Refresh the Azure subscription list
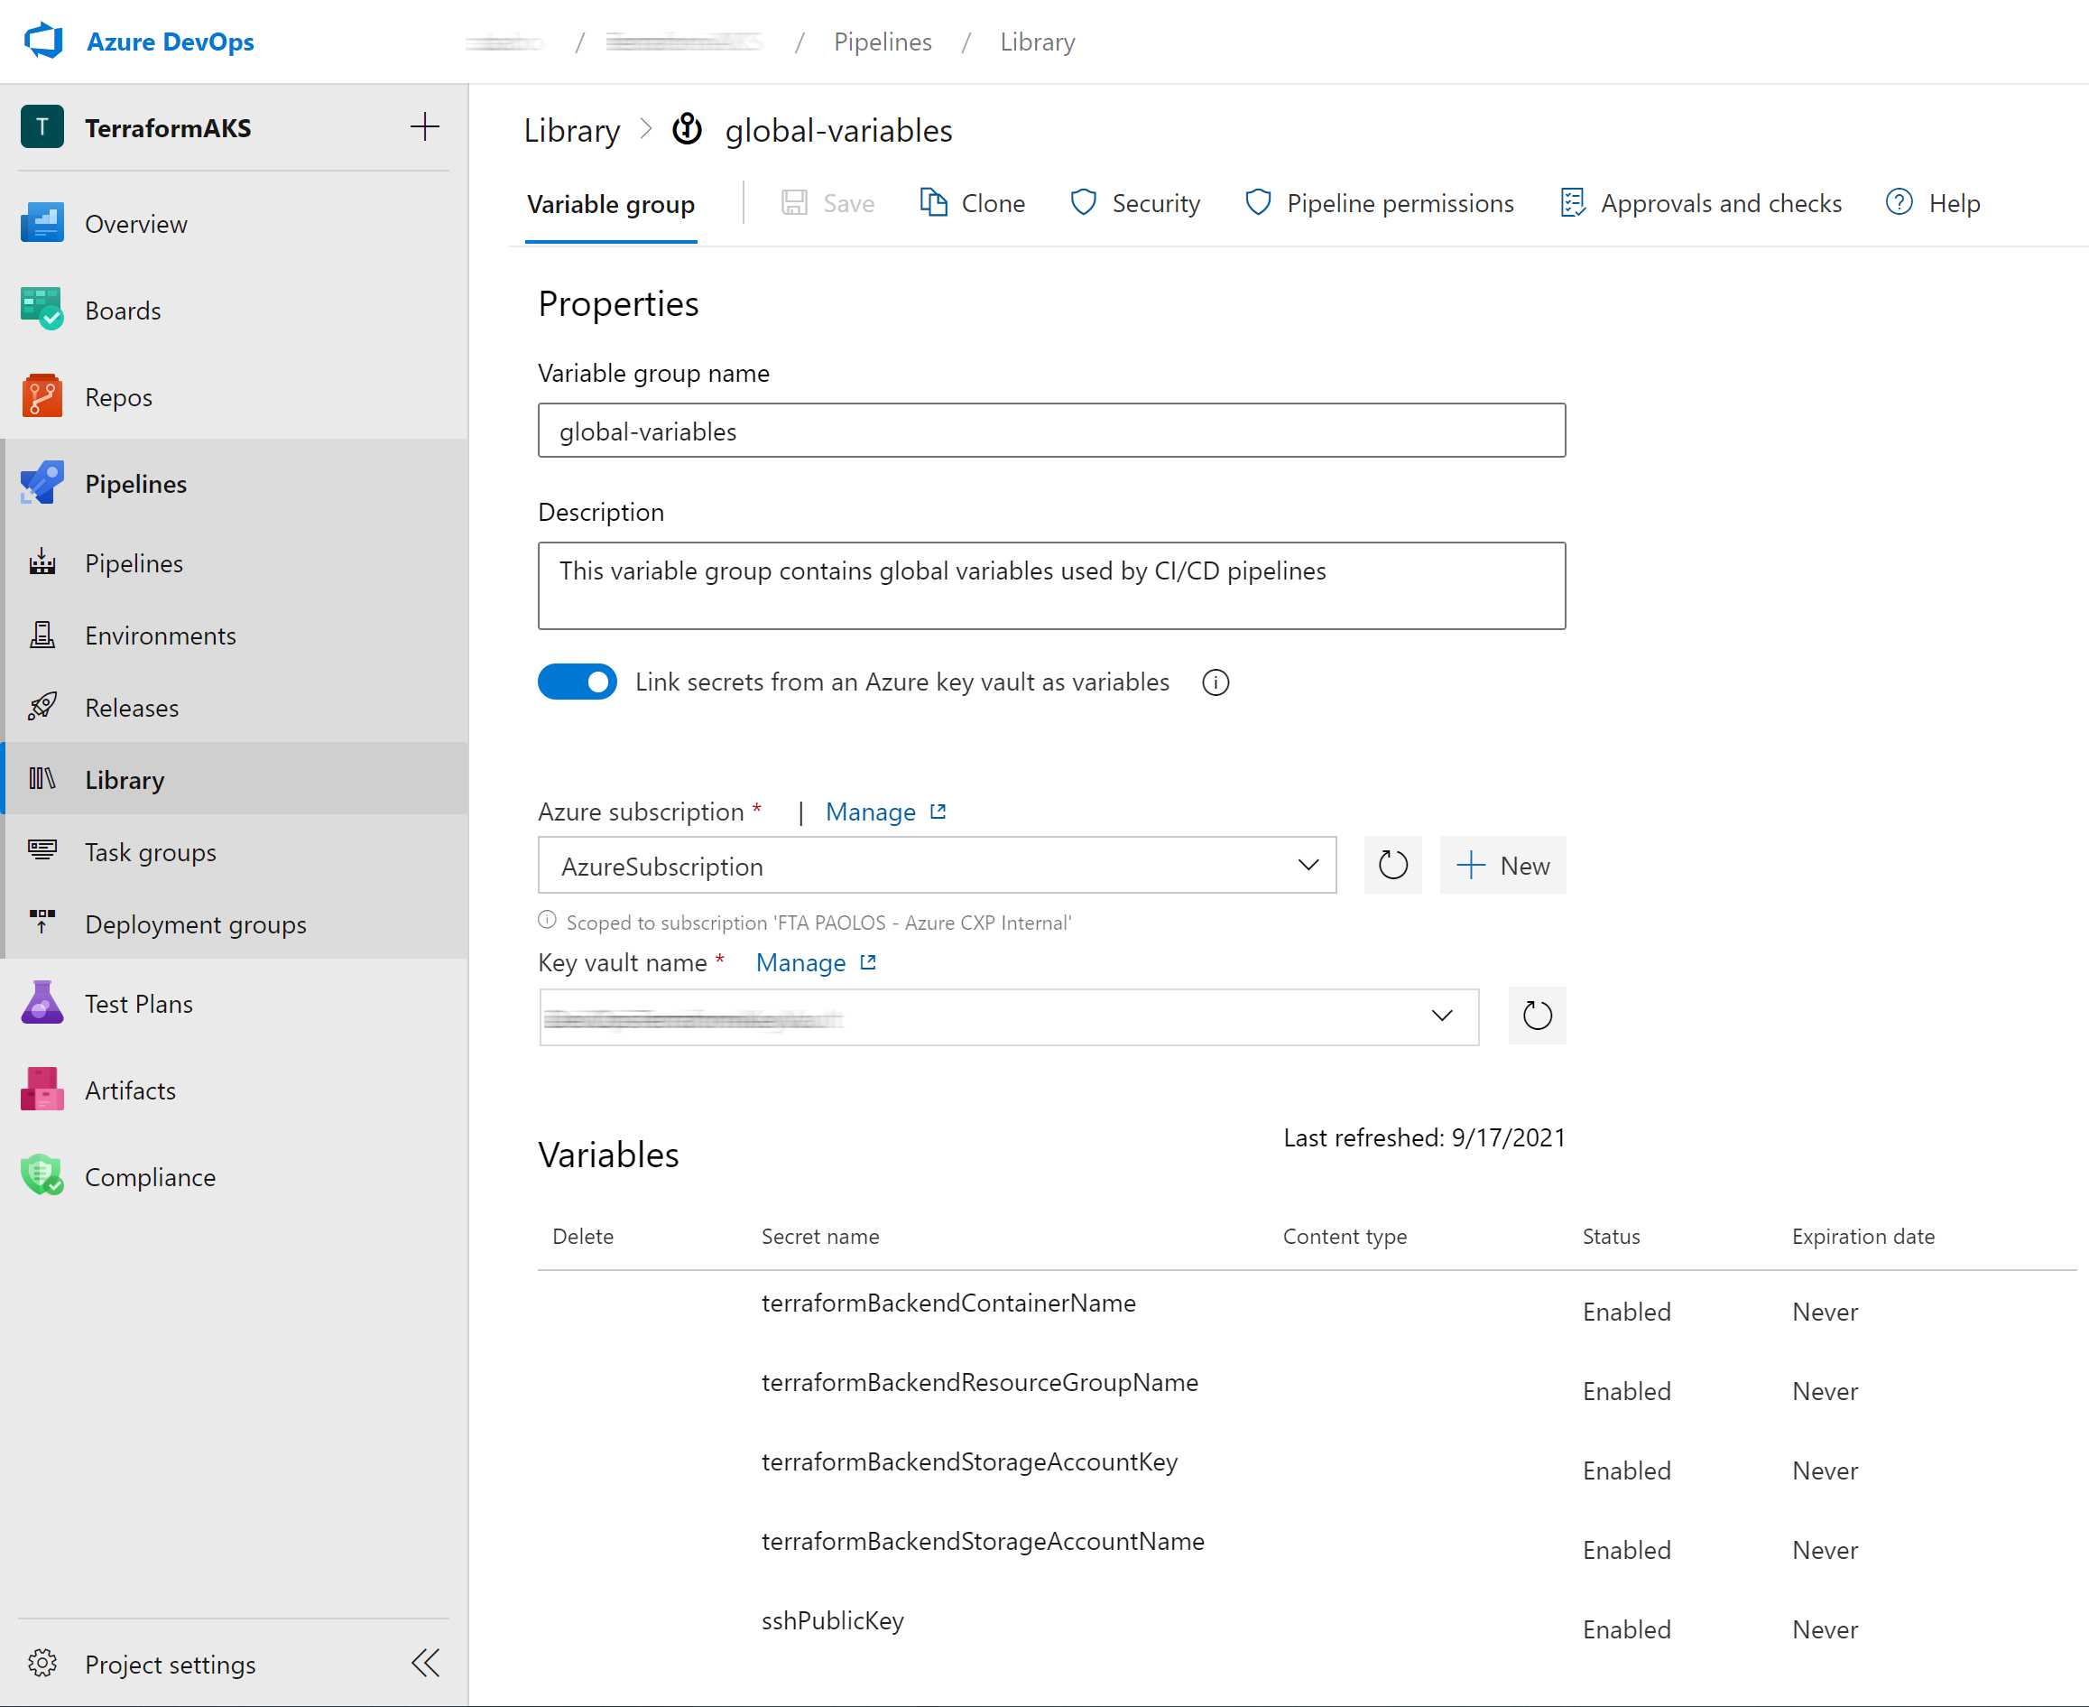 pyautogui.click(x=1392, y=866)
